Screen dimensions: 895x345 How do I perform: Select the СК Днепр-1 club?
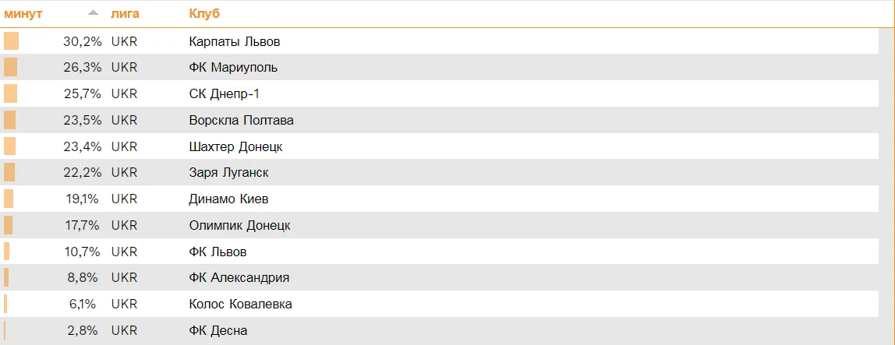click(x=226, y=93)
